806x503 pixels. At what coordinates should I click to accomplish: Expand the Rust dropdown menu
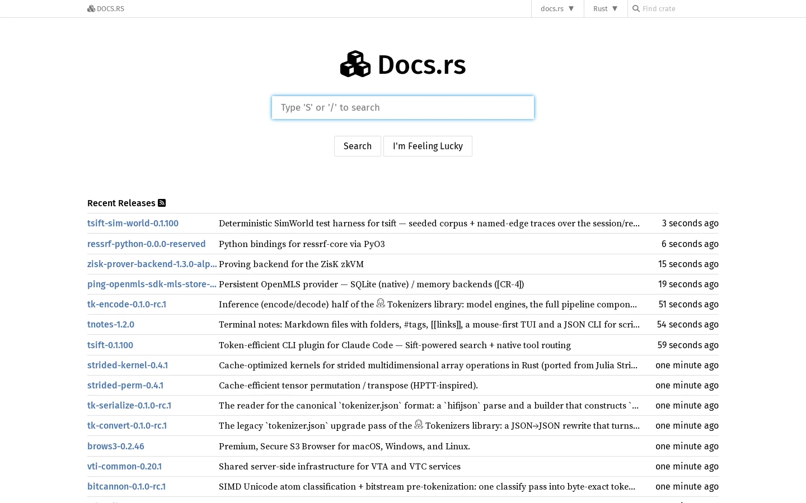(606, 8)
